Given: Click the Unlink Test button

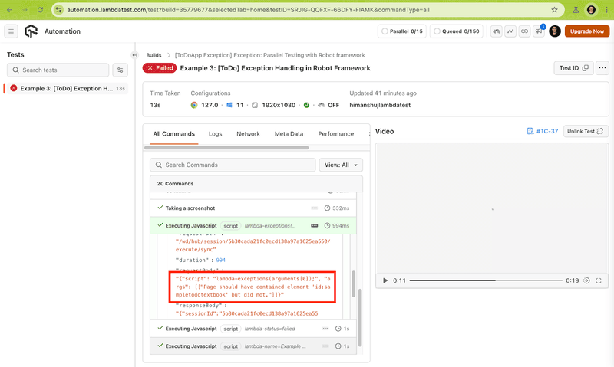Looking at the screenshot, I should tap(586, 131).
